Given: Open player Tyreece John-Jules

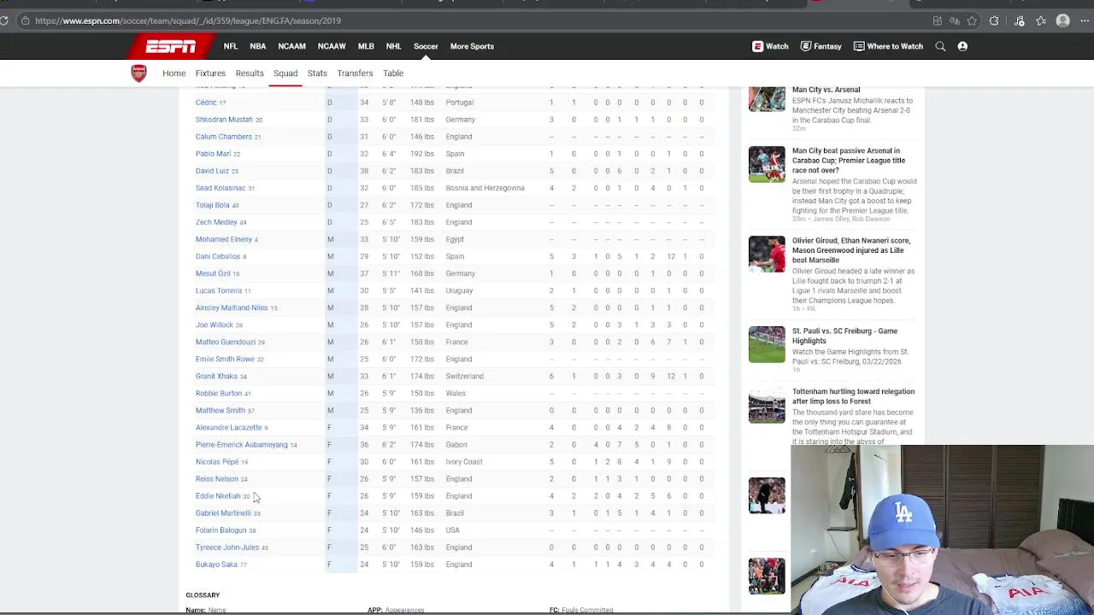Looking at the screenshot, I should (x=227, y=547).
